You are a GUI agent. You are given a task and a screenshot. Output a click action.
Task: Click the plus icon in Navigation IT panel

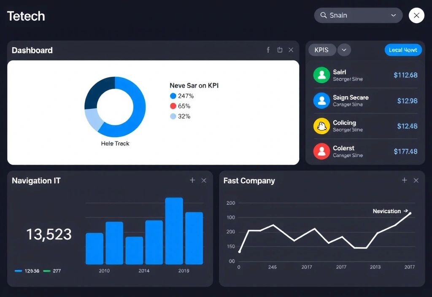point(192,181)
